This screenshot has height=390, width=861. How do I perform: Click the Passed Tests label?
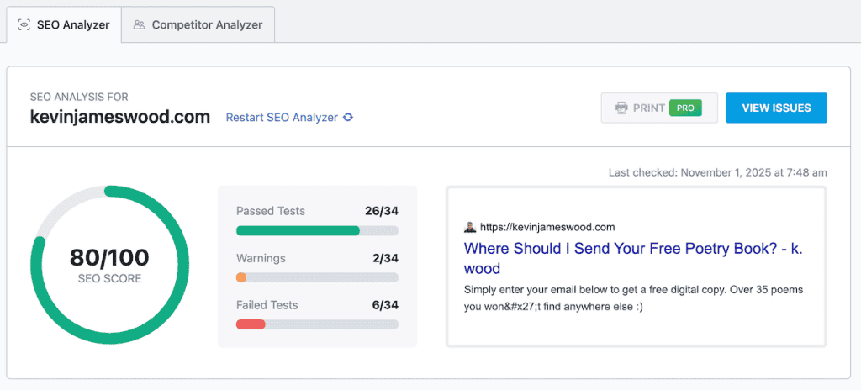271,211
